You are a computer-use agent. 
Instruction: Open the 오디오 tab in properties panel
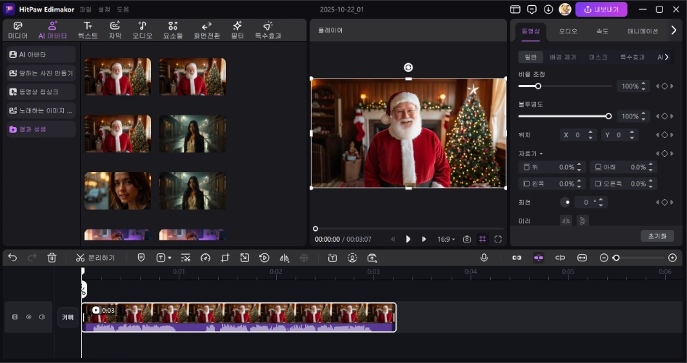pyautogui.click(x=568, y=31)
